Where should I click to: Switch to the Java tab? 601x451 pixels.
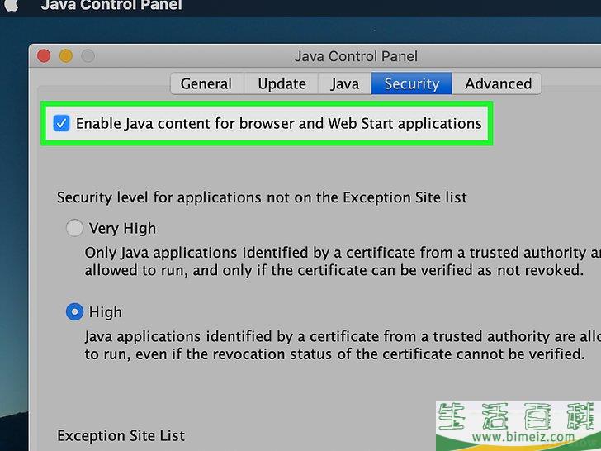(345, 83)
